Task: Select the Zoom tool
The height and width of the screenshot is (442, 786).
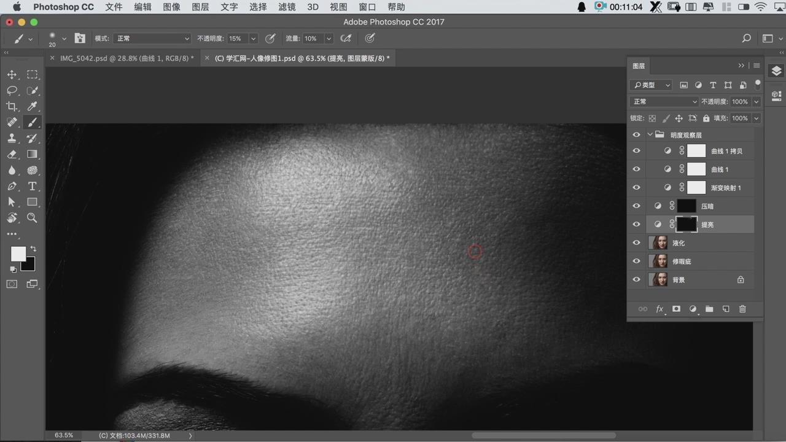Action: coord(32,218)
